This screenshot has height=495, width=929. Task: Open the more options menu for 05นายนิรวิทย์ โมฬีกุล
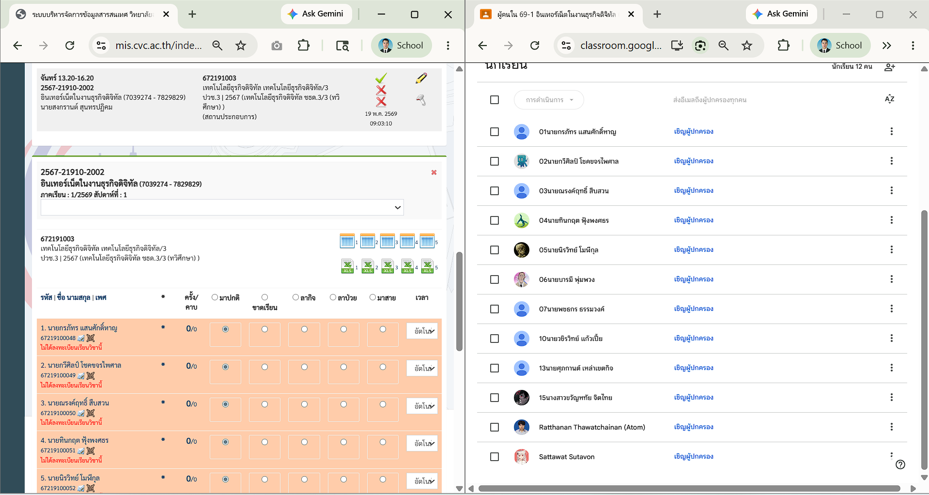(891, 249)
